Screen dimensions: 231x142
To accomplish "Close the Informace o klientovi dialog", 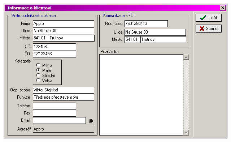I will [223, 8].
